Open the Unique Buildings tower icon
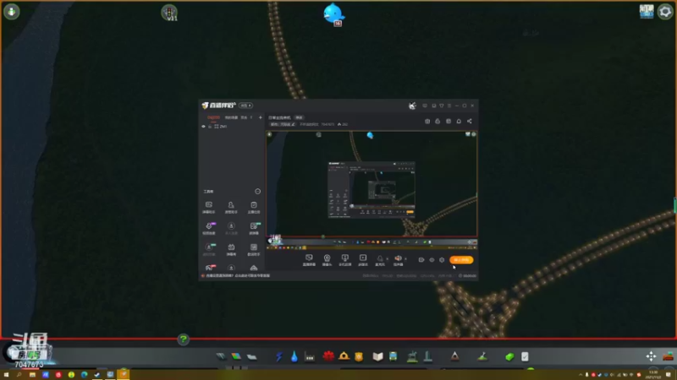Screen dimensions: 677x380 (428, 356)
